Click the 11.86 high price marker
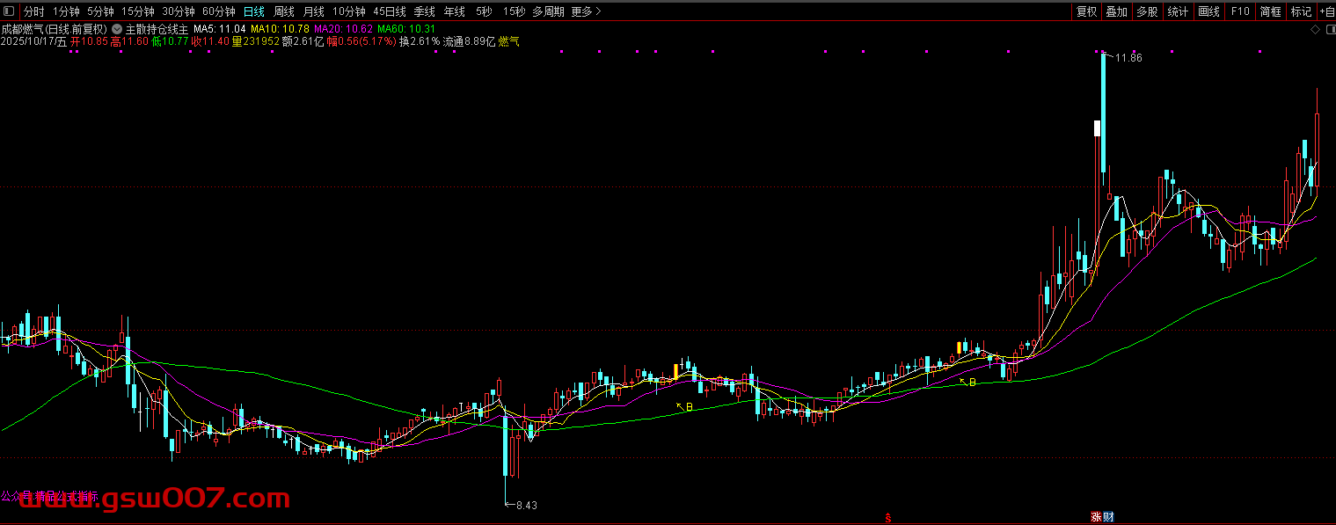 (1128, 58)
